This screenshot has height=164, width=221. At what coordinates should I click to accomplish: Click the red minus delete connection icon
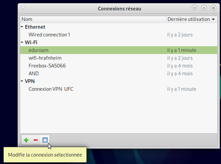pos(36,140)
